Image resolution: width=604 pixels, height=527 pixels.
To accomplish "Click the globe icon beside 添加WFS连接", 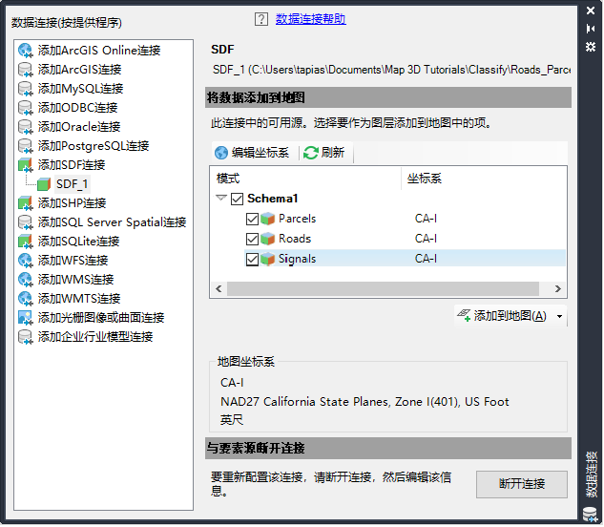I will point(26,261).
